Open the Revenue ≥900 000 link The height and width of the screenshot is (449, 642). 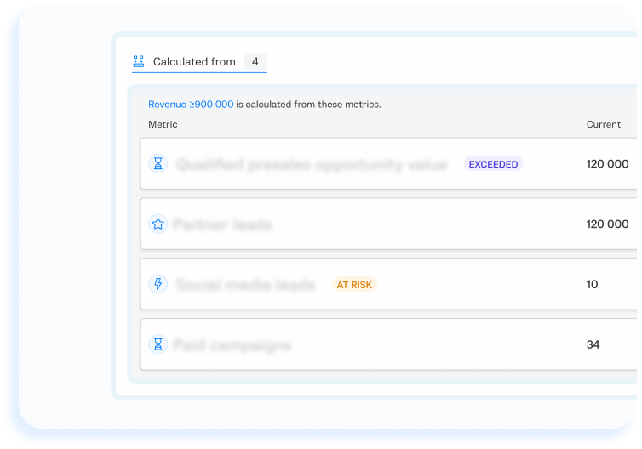coord(191,105)
